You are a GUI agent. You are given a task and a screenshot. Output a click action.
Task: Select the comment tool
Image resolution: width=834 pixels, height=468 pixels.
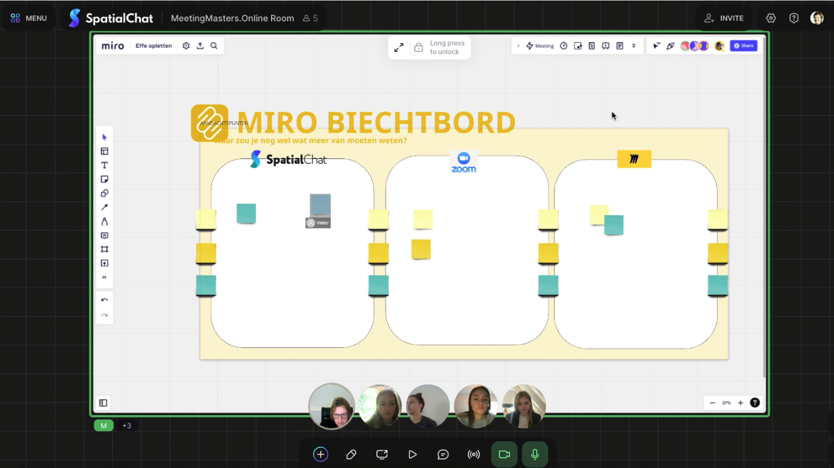click(x=104, y=235)
